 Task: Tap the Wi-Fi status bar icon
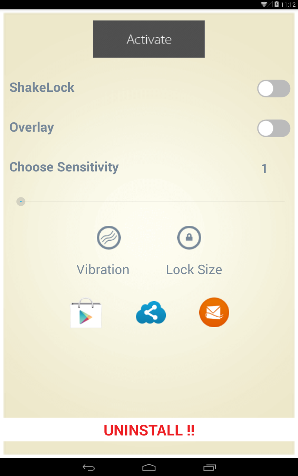(264, 4)
